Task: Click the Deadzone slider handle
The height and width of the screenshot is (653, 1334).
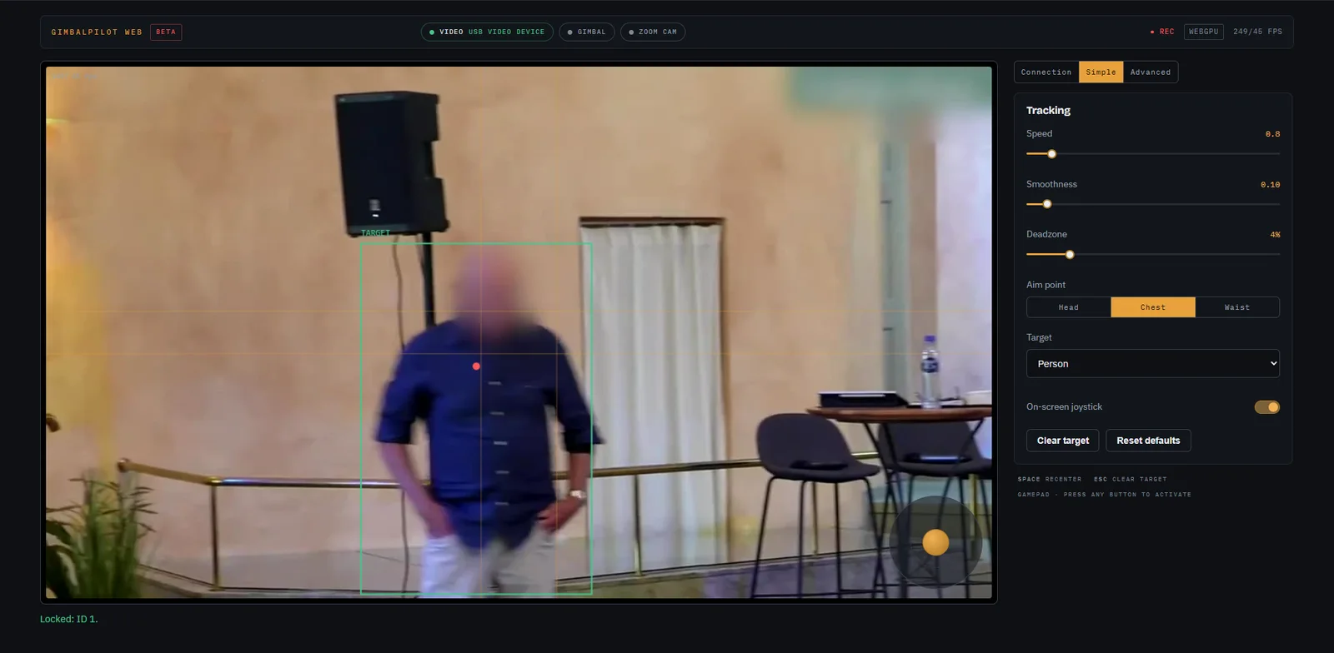Action: point(1070,254)
